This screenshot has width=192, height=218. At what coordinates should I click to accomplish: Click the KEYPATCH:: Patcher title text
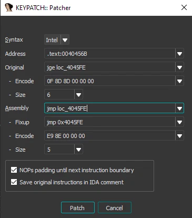coord(43,8)
